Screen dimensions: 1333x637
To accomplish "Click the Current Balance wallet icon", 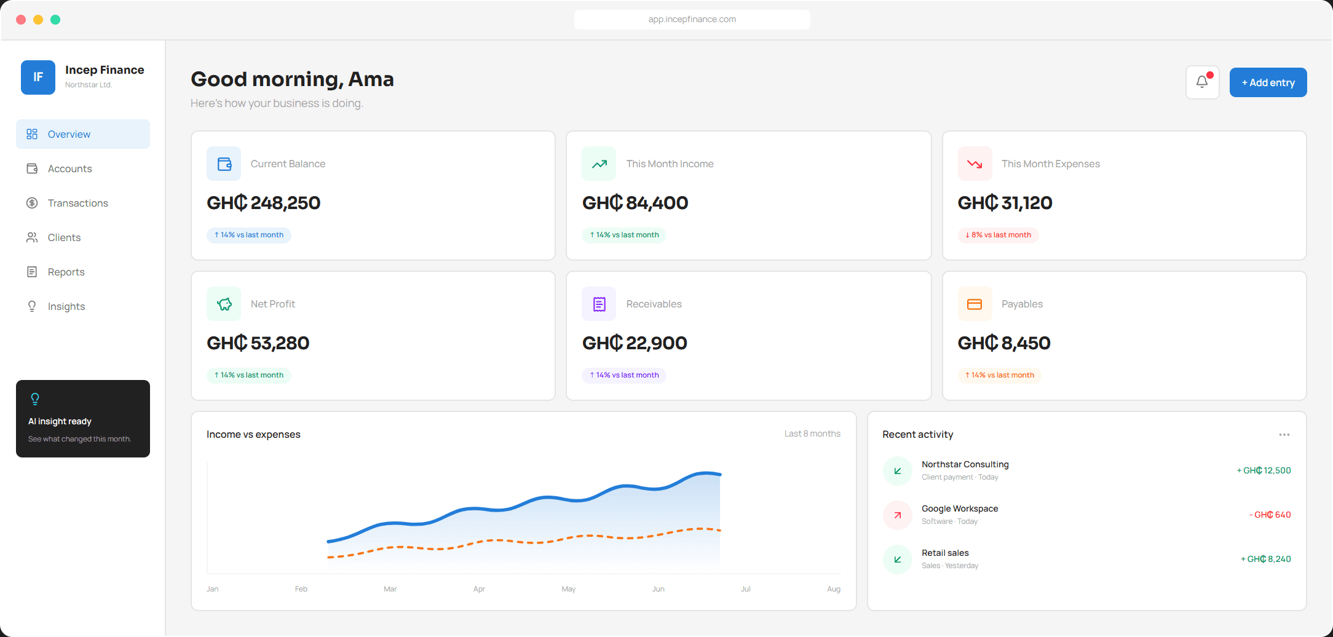I will (x=224, y=164).
